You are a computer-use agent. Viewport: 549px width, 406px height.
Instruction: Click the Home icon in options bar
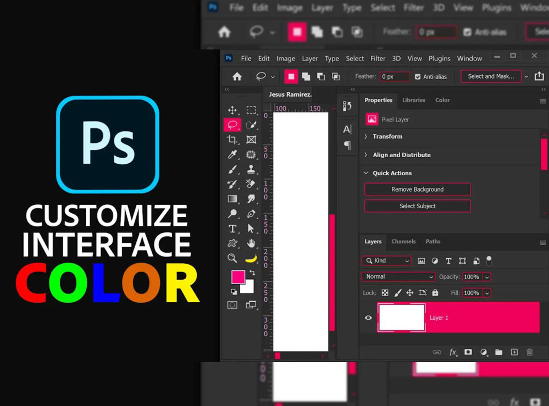pos(237,76)
